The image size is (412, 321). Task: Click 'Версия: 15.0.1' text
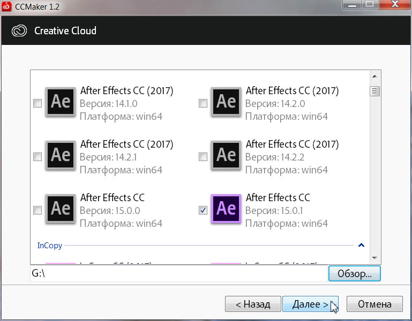[x=274, y=210]
